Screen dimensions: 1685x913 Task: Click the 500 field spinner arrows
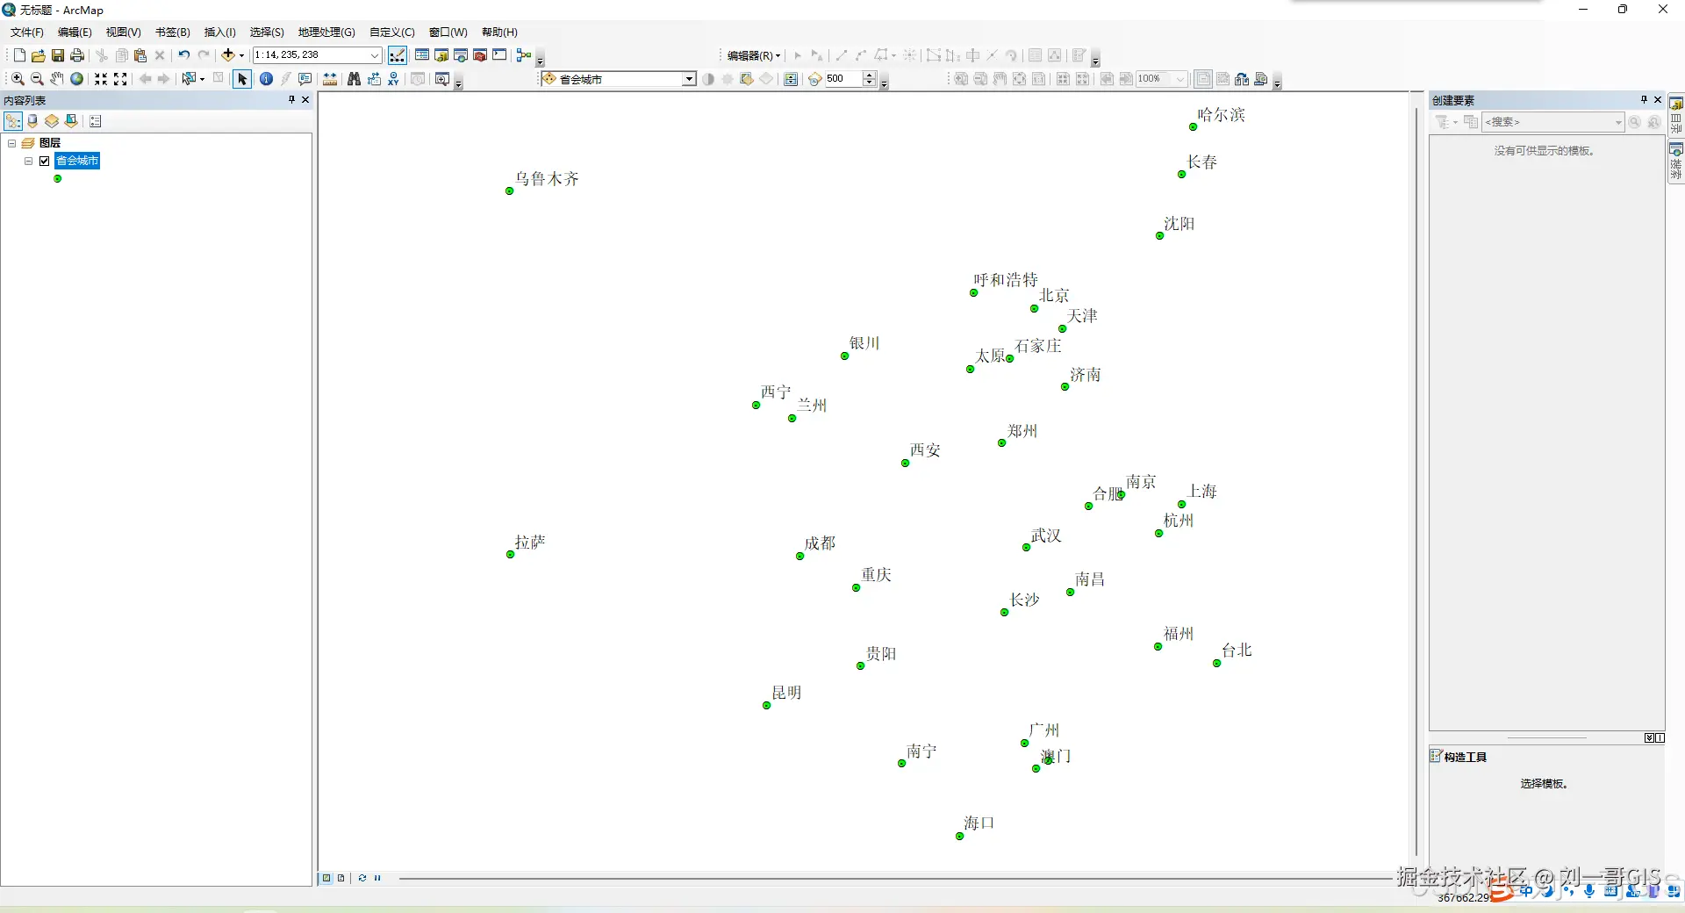pos(870,79)
